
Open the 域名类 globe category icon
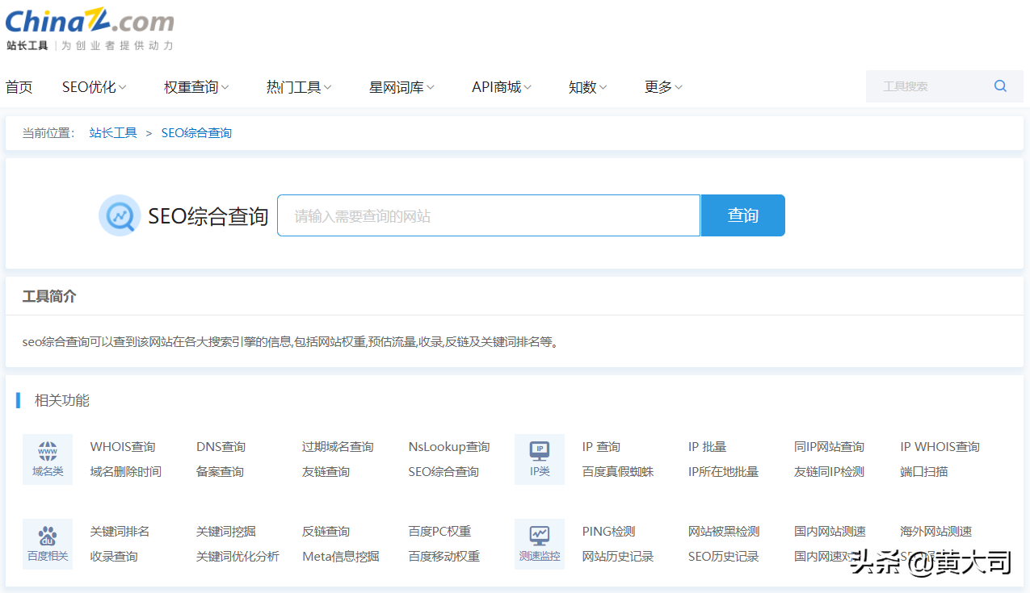click(x=48, y=452)
